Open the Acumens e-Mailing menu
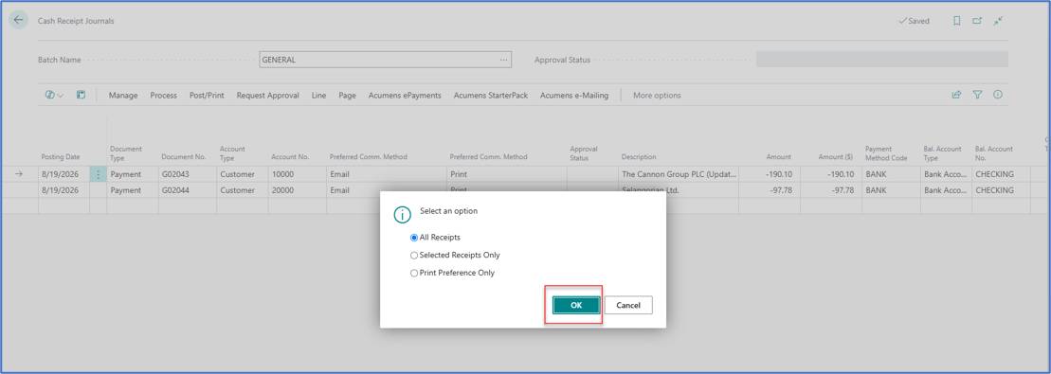 [574, 96]
